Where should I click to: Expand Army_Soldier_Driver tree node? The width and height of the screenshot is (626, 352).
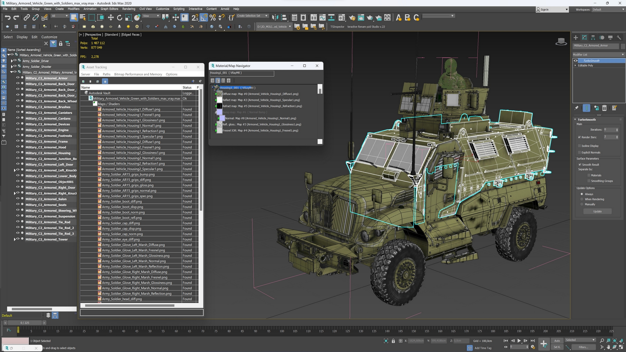(x=12, y=61)
